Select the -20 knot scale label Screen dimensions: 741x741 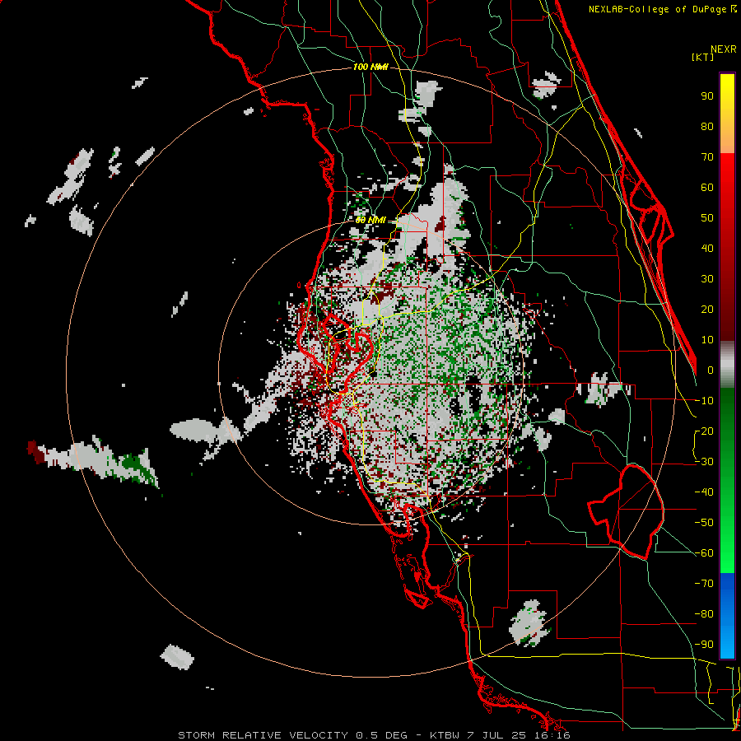704,431
